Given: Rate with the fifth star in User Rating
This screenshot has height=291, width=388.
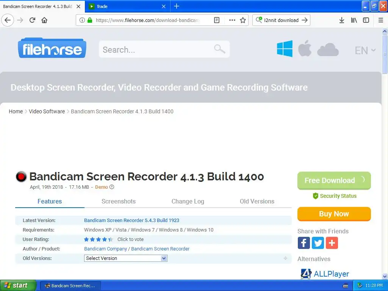Looking at the screenshot, I should tap(111, 239).
